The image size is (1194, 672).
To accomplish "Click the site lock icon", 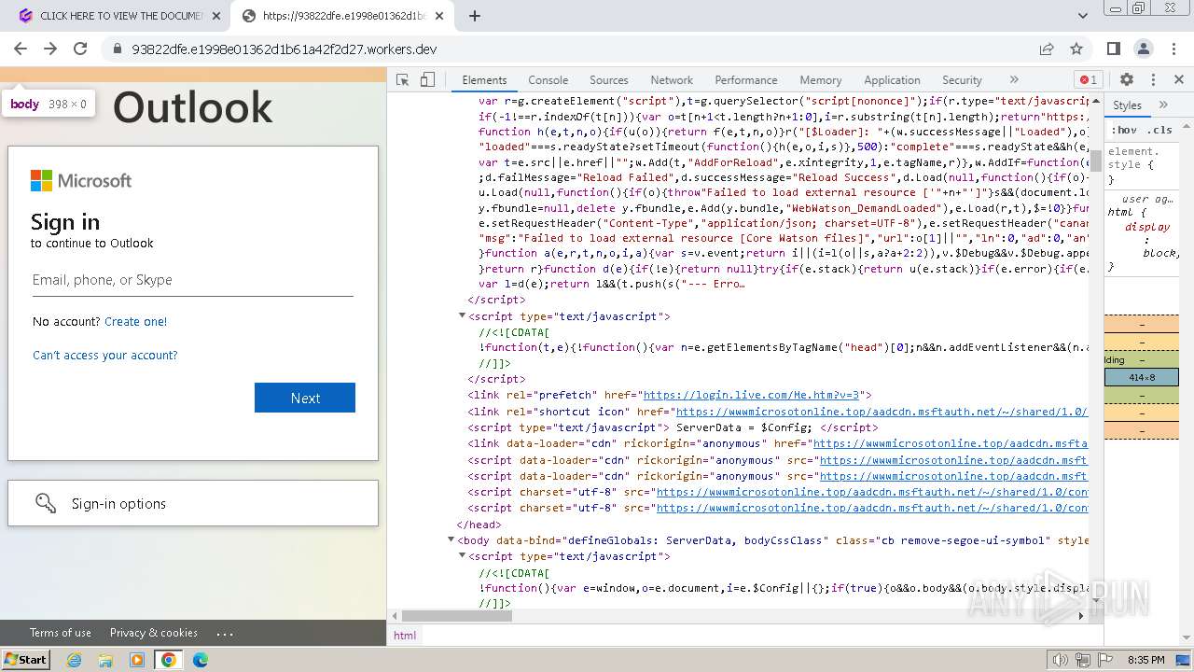I will pos(117,49).
